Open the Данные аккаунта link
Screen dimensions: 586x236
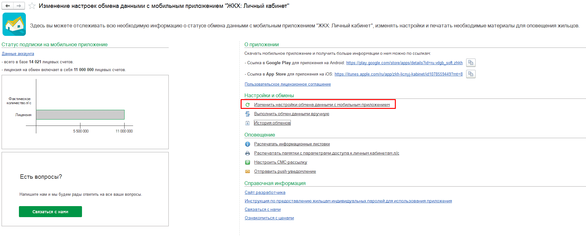pyautogui.click(x=18, y=54)
